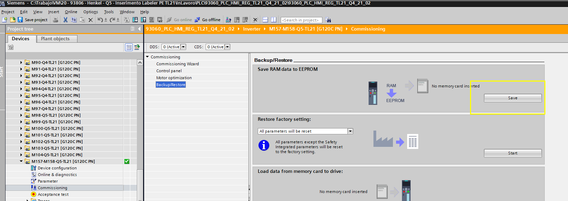
Task: Expand the M104-Q5-TL21 drive node
Action: 21,155
